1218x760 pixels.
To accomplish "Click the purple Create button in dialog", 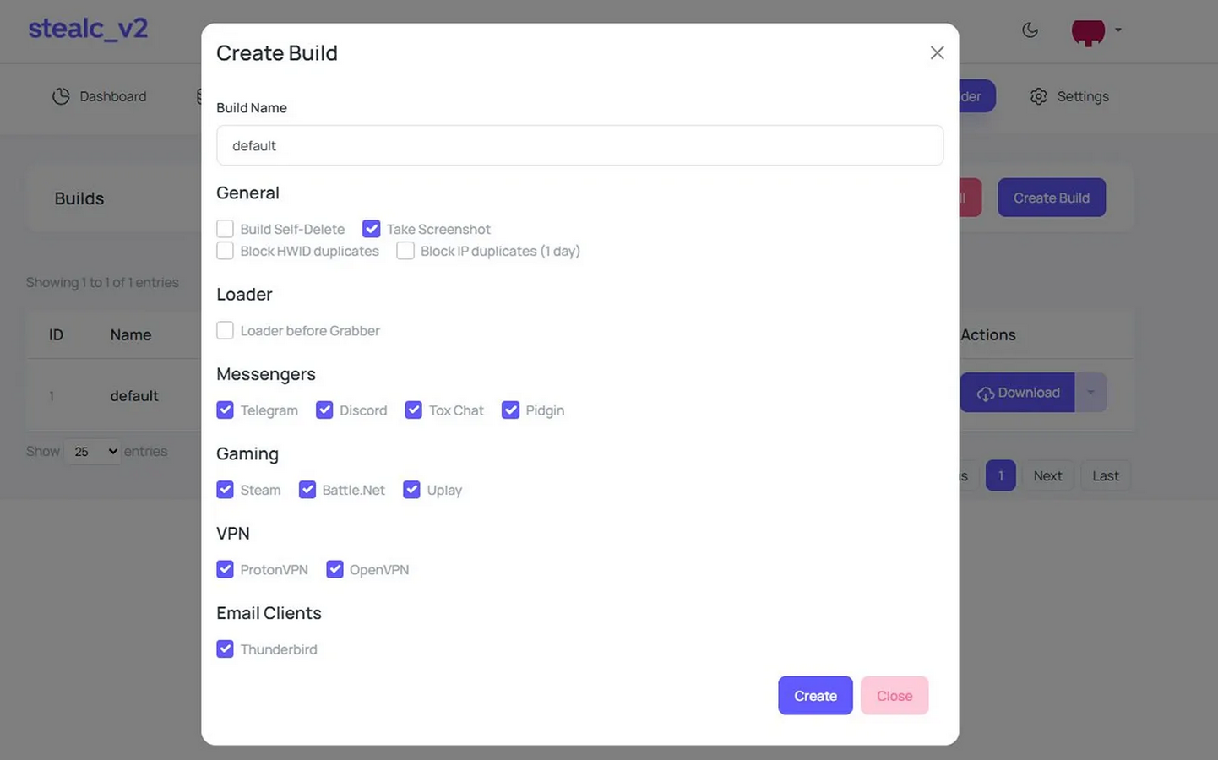I will 815,696.
